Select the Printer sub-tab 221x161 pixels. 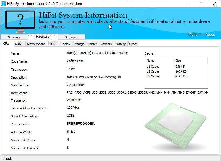tap(92, 44)
